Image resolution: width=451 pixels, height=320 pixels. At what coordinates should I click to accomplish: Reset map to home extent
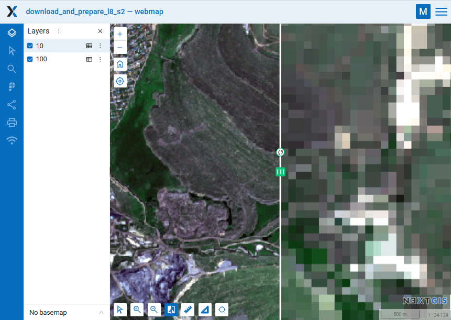click(120, 64)
